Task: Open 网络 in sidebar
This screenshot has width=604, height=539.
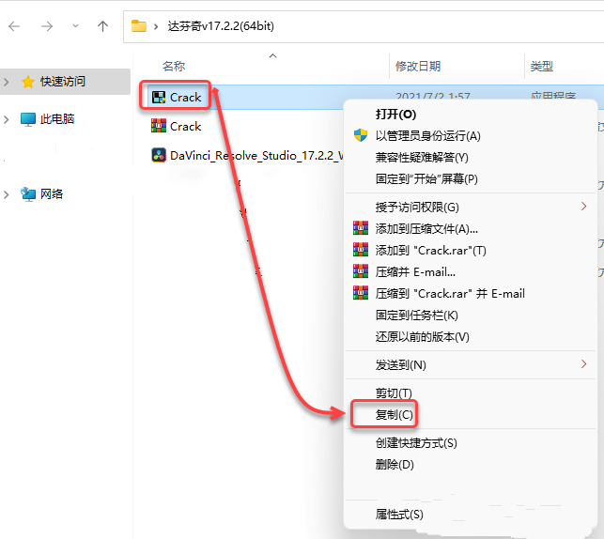Action: pyautogui.click(x=52, y=194)
